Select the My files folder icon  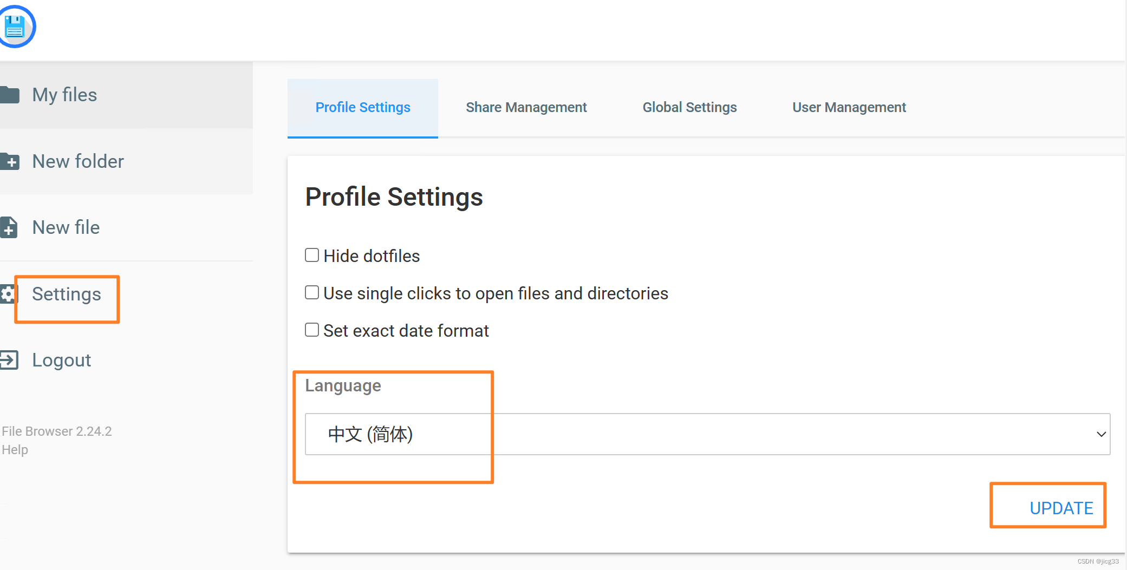10,94
